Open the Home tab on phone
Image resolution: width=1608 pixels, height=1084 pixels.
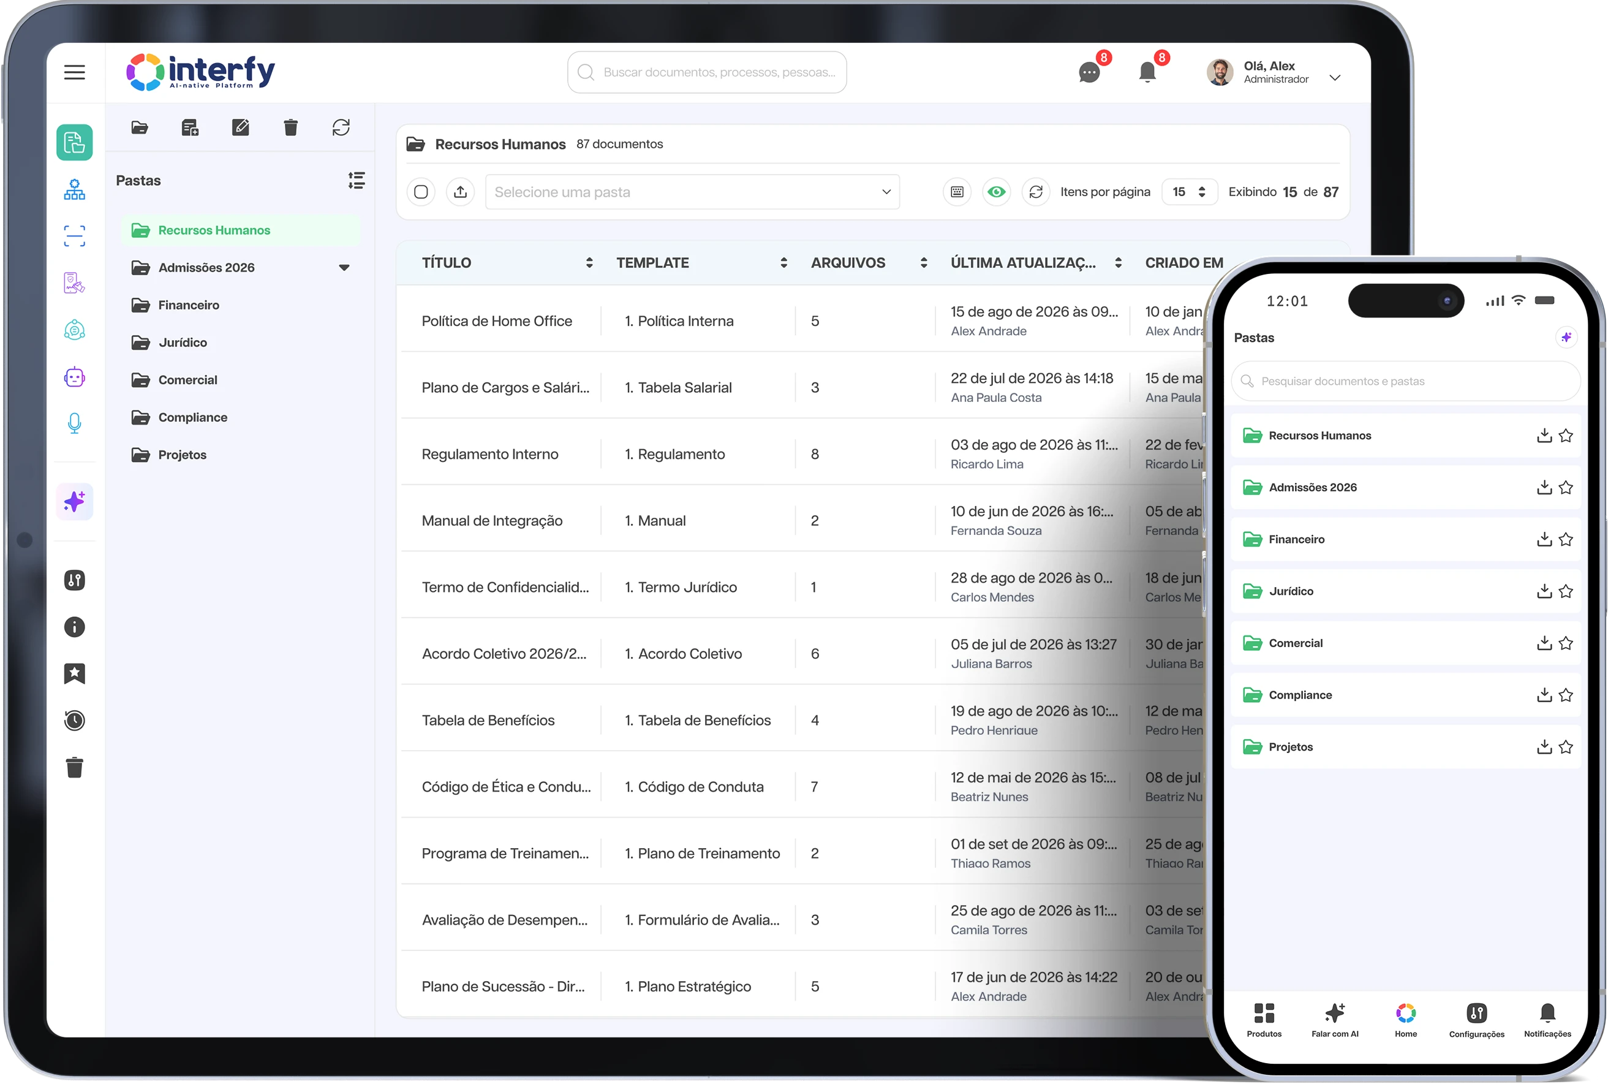tap(1405, 1020)
